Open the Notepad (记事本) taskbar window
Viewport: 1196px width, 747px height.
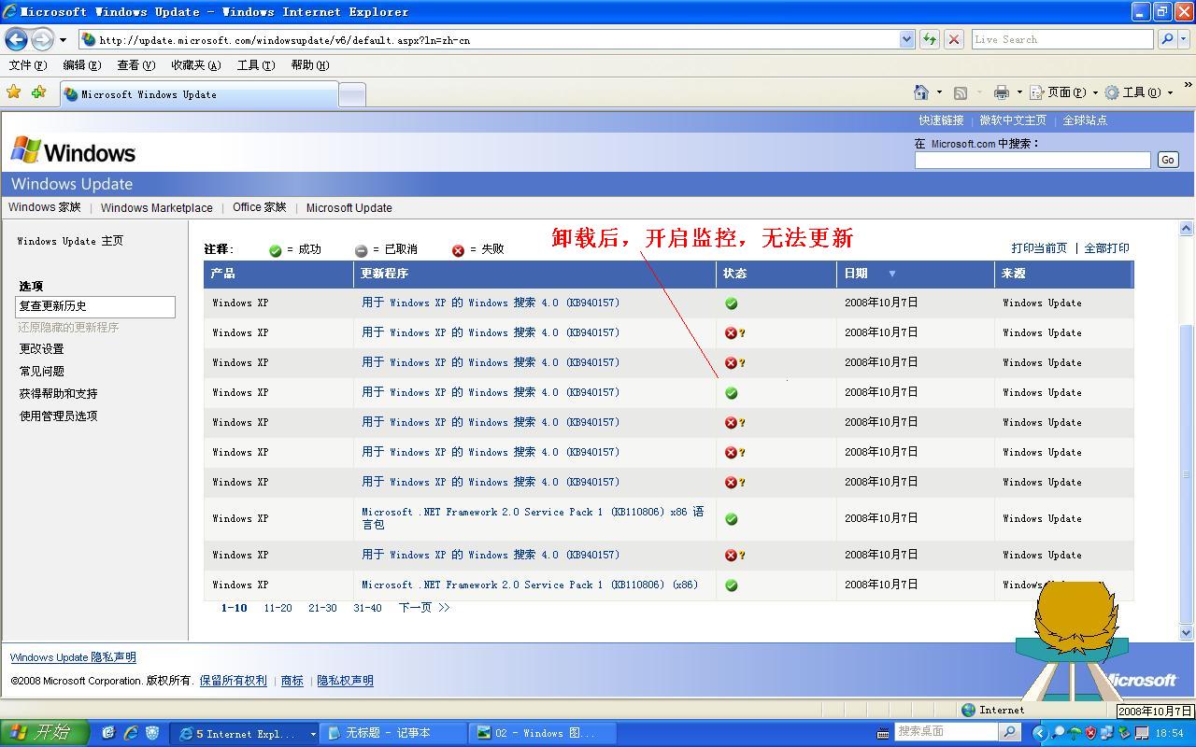[393, 733]
